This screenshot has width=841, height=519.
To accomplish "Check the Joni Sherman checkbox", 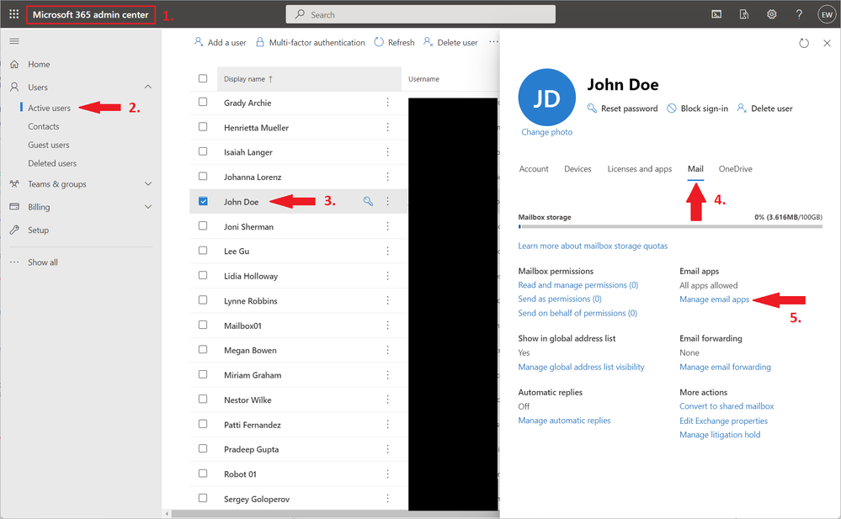I will point(203,225).
